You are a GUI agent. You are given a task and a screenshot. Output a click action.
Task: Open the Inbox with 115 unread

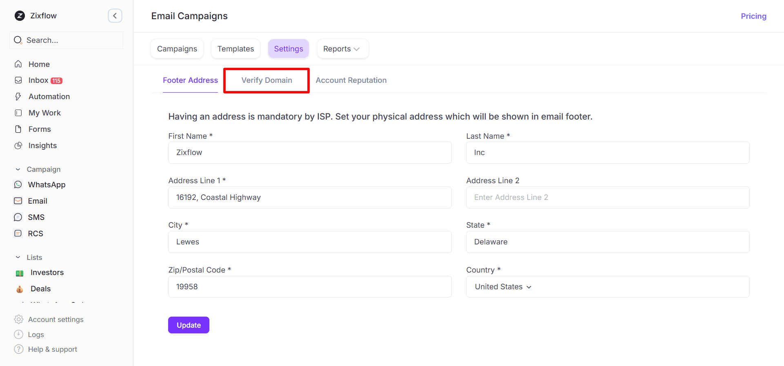38,80
